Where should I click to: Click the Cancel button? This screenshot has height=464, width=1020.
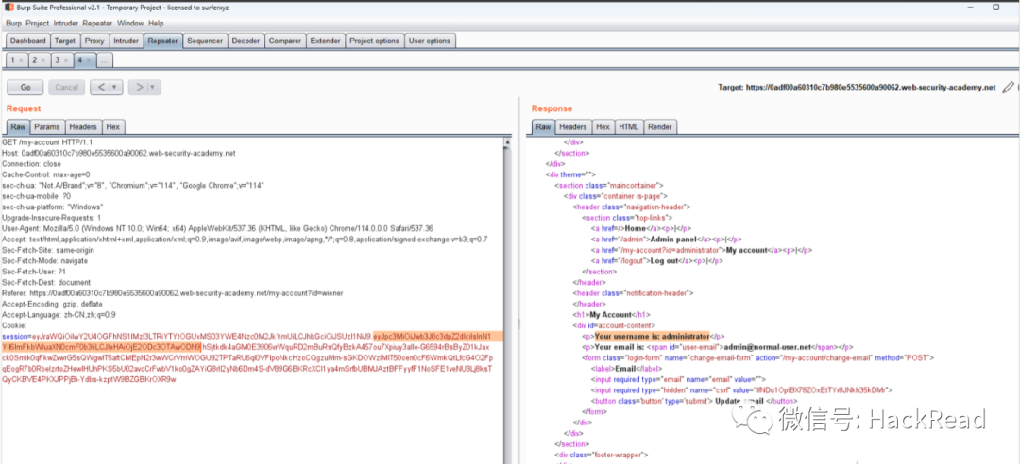coord(66,87)
